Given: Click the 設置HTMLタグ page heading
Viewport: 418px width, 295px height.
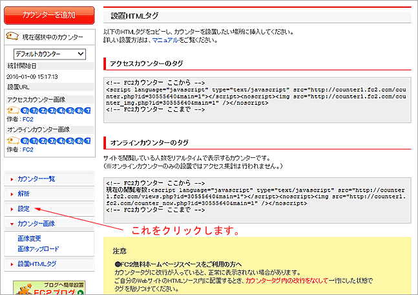Looking at the screenshot, I should point(135,16).
